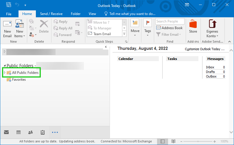Open the Inbox messages link
This screenshot has width=234, height=145.
click(210, 67)
